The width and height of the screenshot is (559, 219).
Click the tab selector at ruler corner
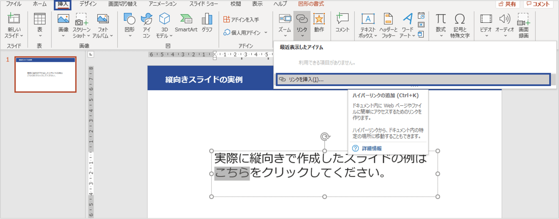tap(91, 54)
